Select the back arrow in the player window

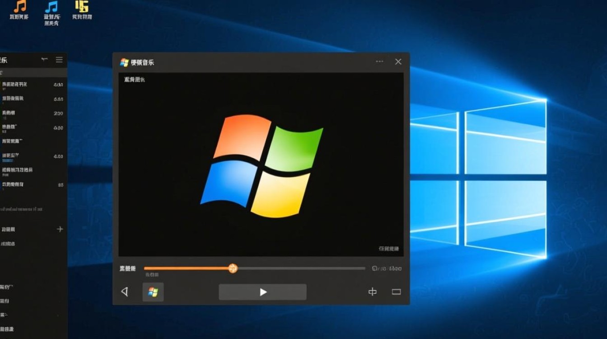click(126, 292)
